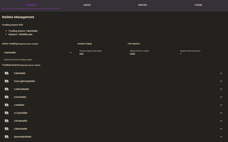Click the EclairWallet wallet icon

click(6, 97)
